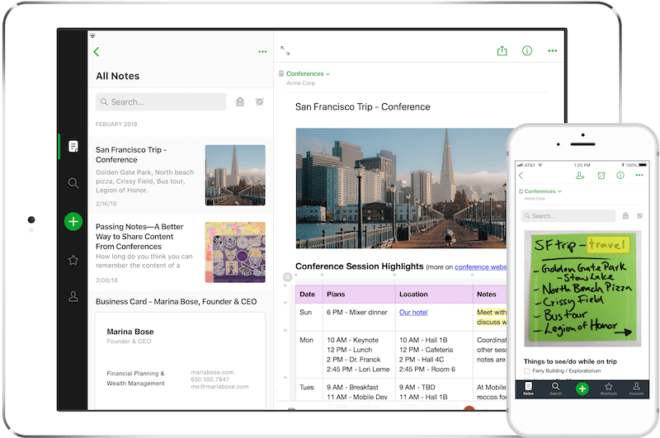This screenshot has height=438, width=660.
Task: Create a new note on the iPhone
Action: [582, 389]
